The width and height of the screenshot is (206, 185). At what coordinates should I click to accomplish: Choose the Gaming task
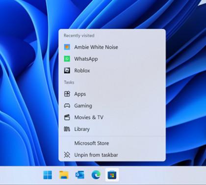[112, 106]
